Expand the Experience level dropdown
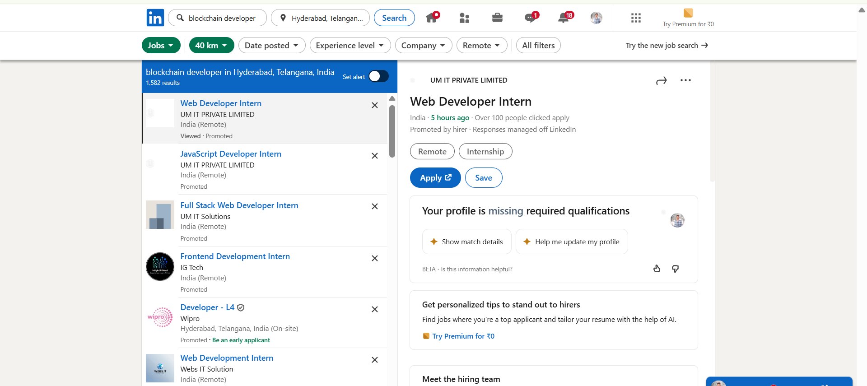This screenshot has height=386, width=867. pos(350,46)
